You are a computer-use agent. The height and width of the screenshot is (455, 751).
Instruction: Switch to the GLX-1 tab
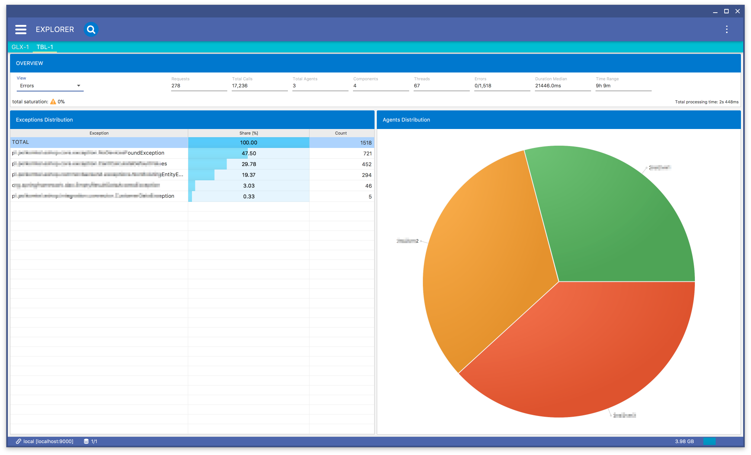[20, 47]
